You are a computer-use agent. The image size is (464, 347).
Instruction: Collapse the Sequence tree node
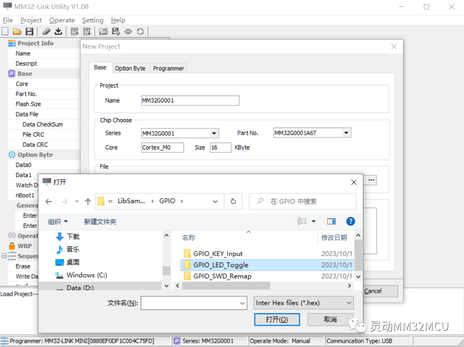(4, 256)
